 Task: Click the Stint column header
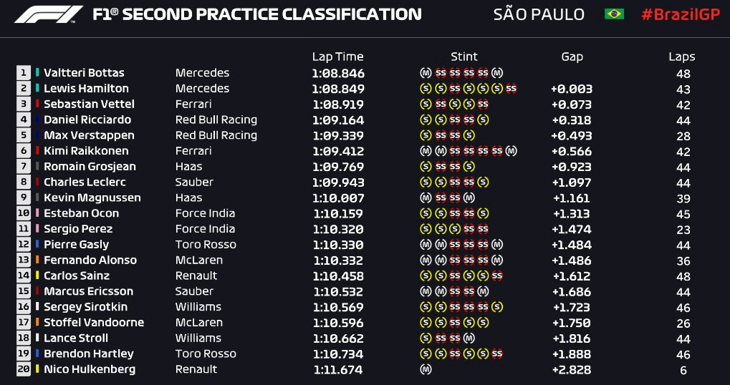(x=464, y=57)
